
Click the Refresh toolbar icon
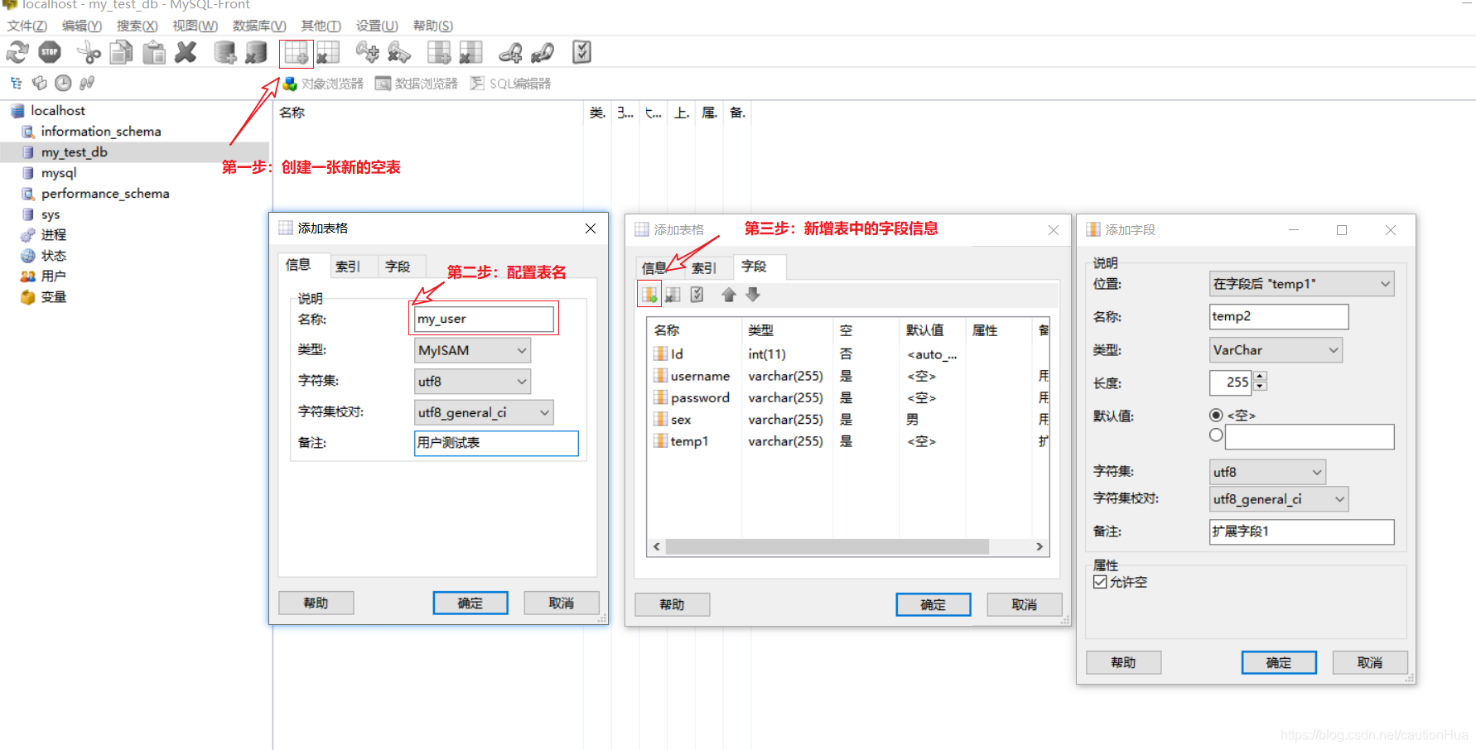point(17,53)
